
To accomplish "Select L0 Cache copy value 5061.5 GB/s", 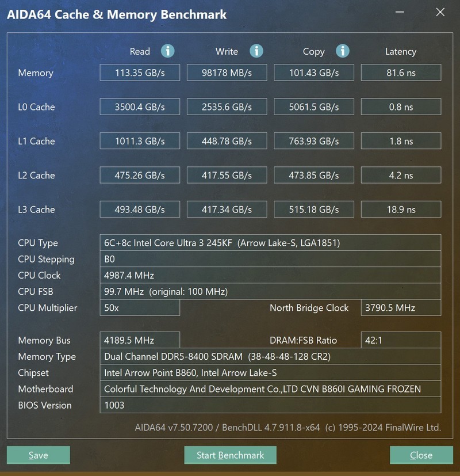I will 314,107.
